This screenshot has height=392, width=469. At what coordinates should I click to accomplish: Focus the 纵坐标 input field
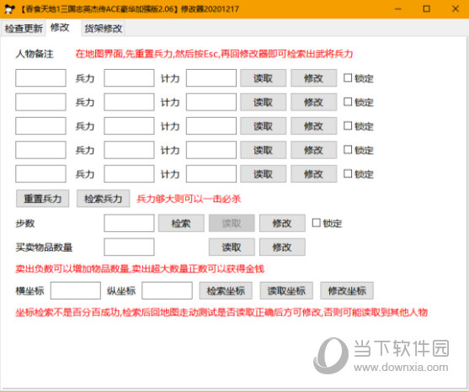pyautogui.click(x=167, y=290)
